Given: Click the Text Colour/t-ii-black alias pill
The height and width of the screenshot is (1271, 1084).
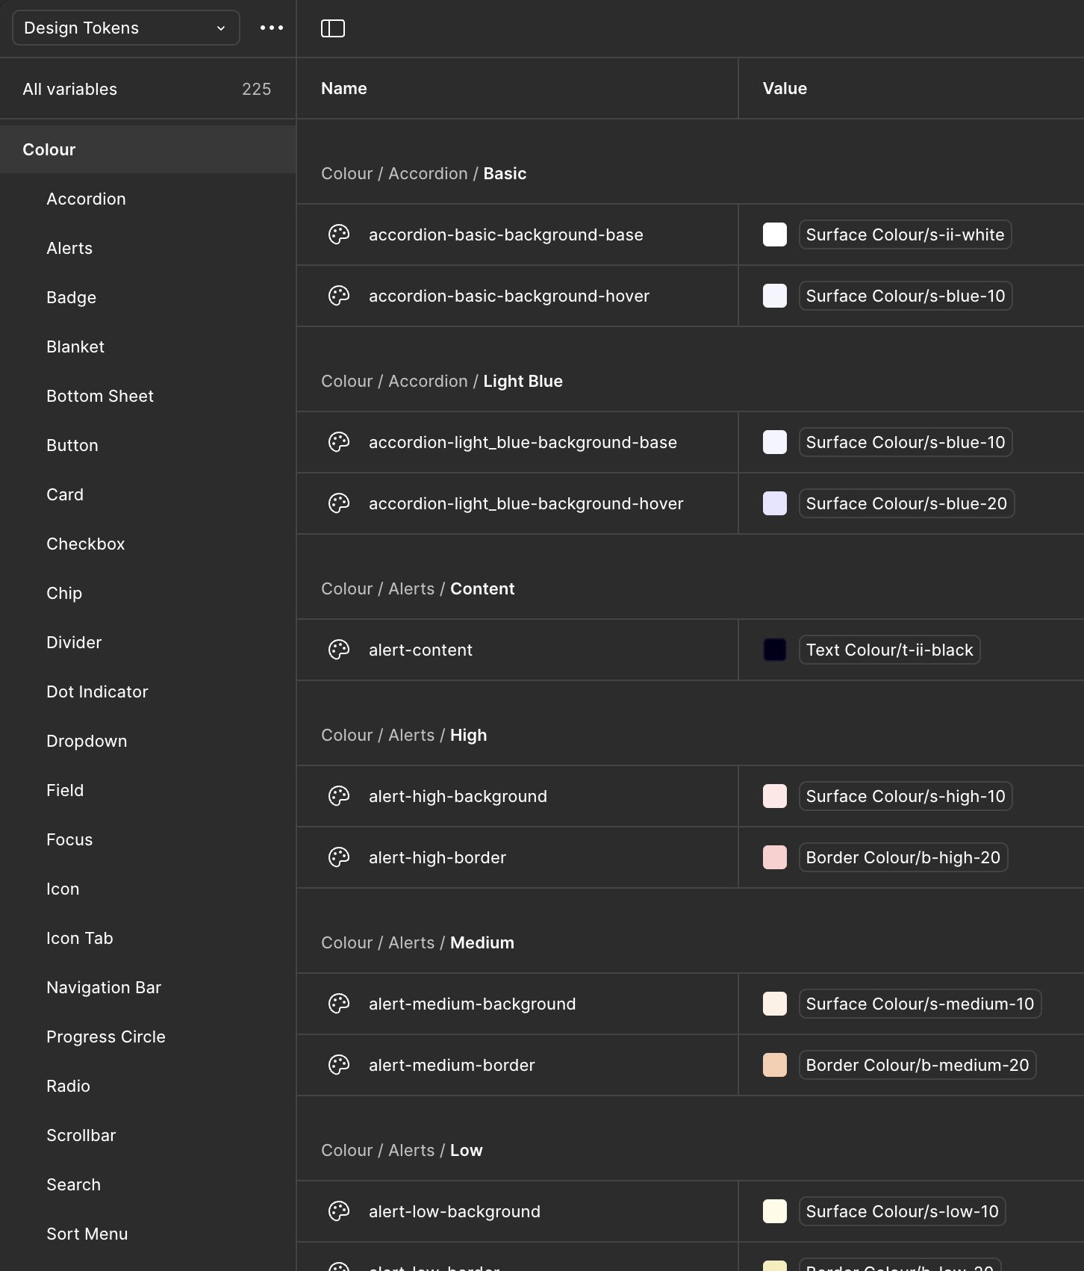Looking at the screenshot, I should point(889,650).
